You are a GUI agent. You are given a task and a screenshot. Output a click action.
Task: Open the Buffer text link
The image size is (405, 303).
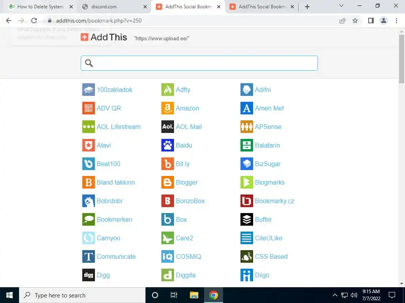click(263, 219)
